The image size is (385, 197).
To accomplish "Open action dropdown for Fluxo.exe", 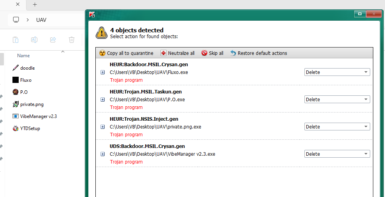I will 337,72.
